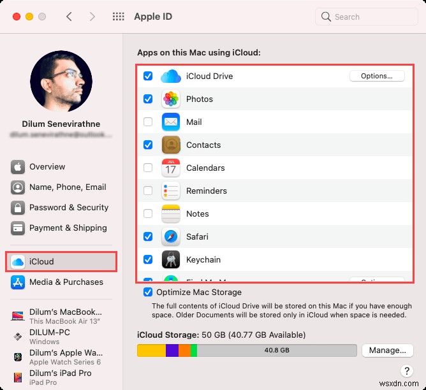This screenshot has height=390, width=426.
Task: Open iCloud Drive Options button
Action: pyautogui.click(x=377, y=76)
